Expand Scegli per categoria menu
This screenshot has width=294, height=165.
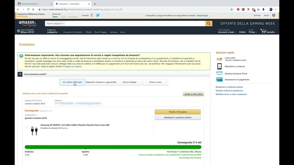point(53,31)
